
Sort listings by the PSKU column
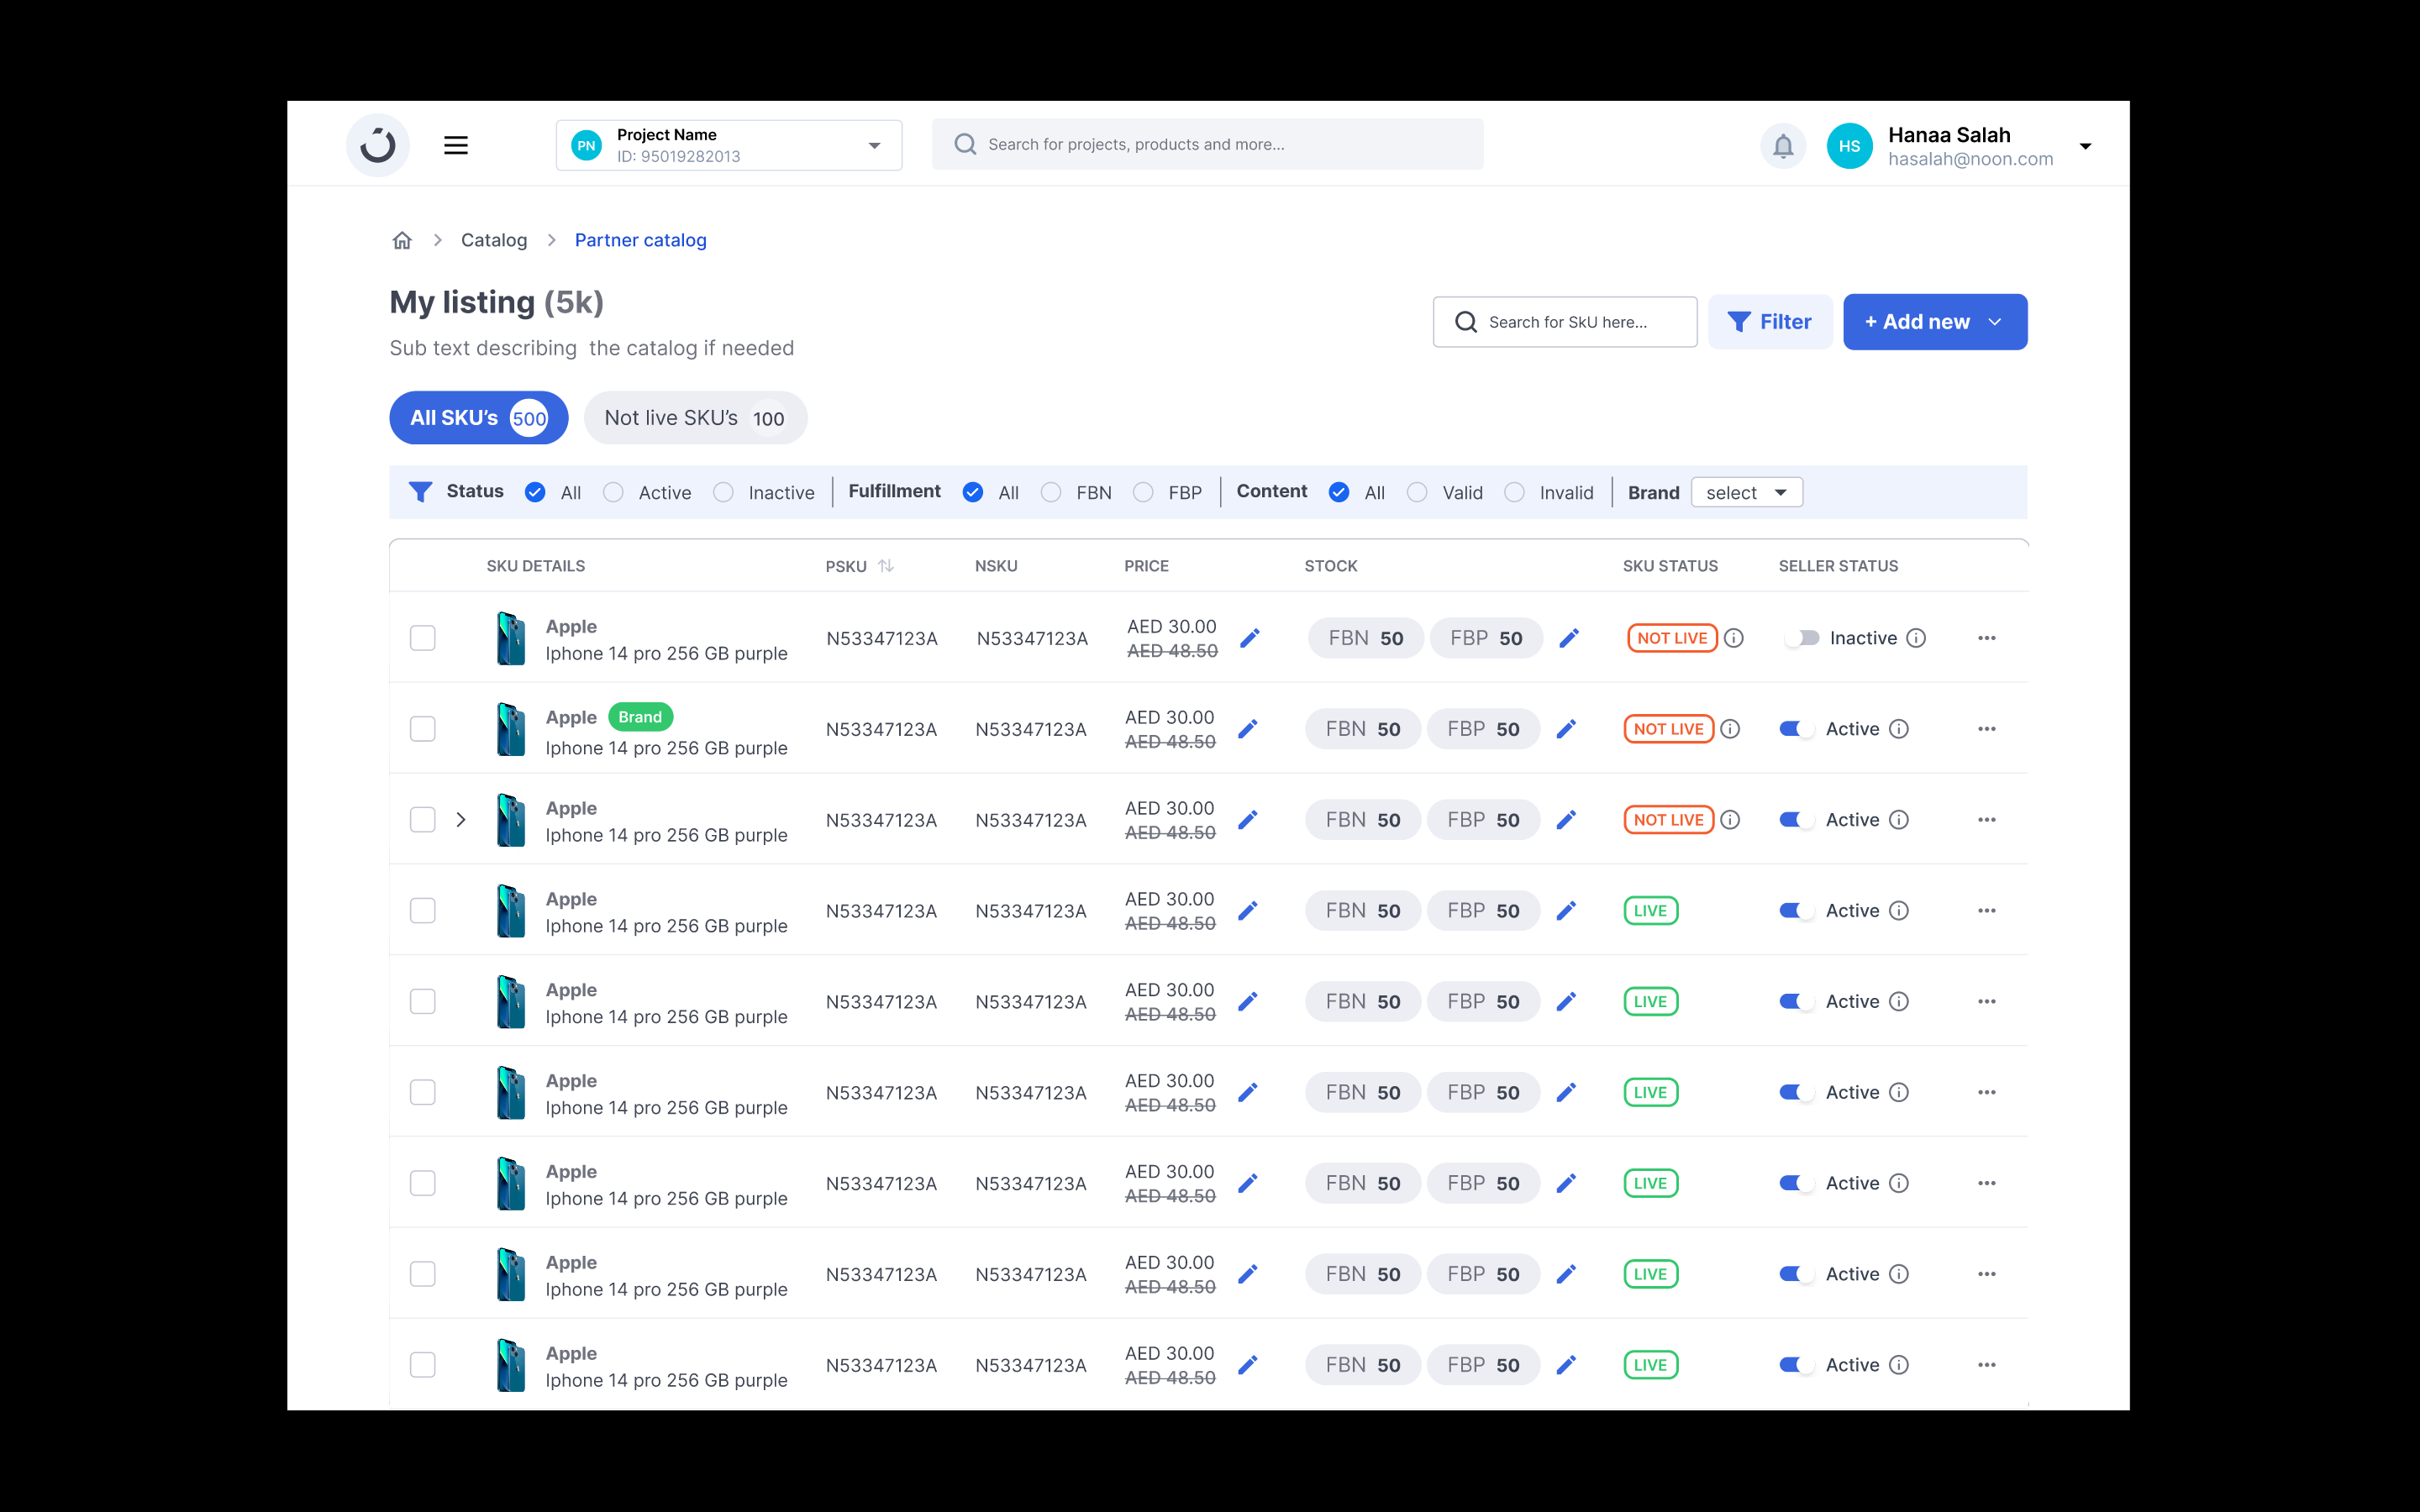pos(886,565)
